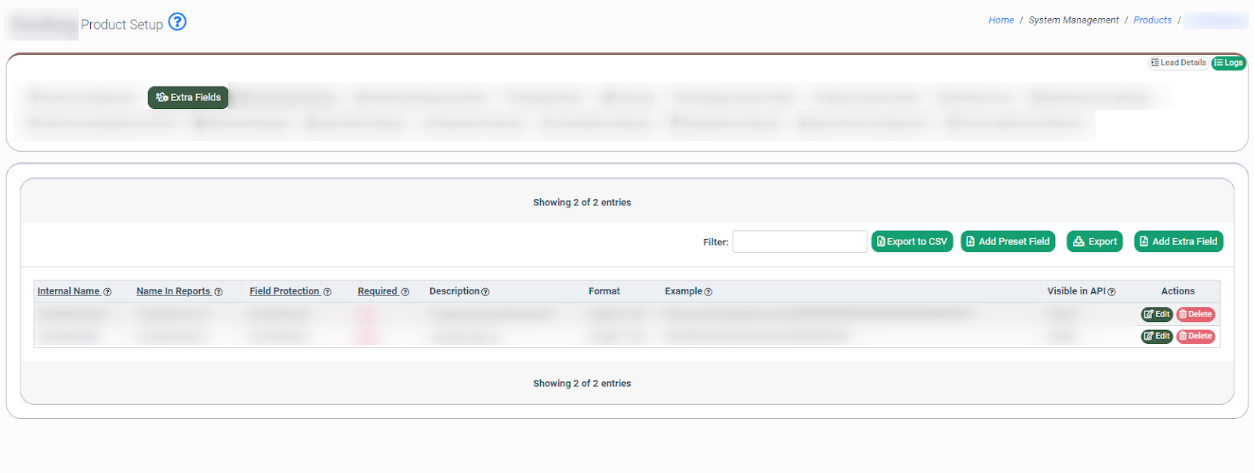Click the Add Preset Field button

point(1008,242)
